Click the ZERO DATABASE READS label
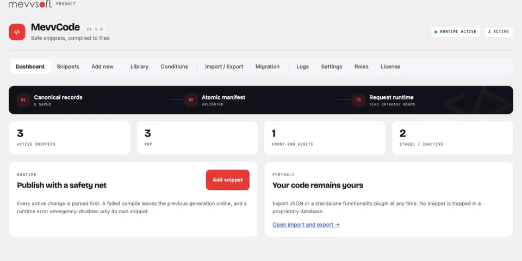522x261 pixels. point(392,104)
